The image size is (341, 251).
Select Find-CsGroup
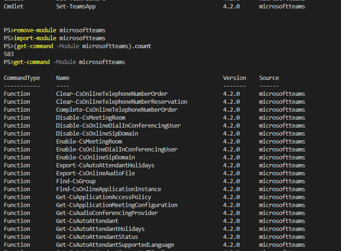click(76, 181)
